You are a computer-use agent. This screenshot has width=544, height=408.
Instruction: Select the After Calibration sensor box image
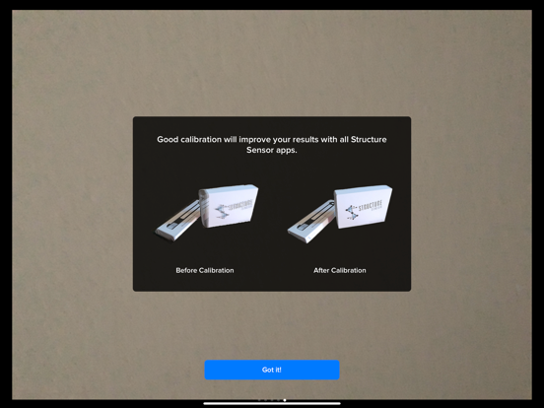pos(340,214)
